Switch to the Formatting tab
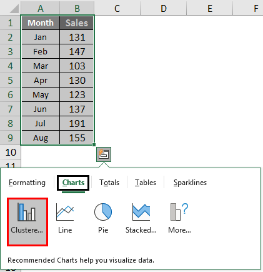 27,183
